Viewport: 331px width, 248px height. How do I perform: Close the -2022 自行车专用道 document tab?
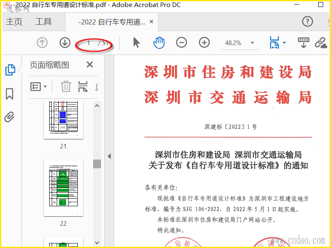click(x=151, y=21)
